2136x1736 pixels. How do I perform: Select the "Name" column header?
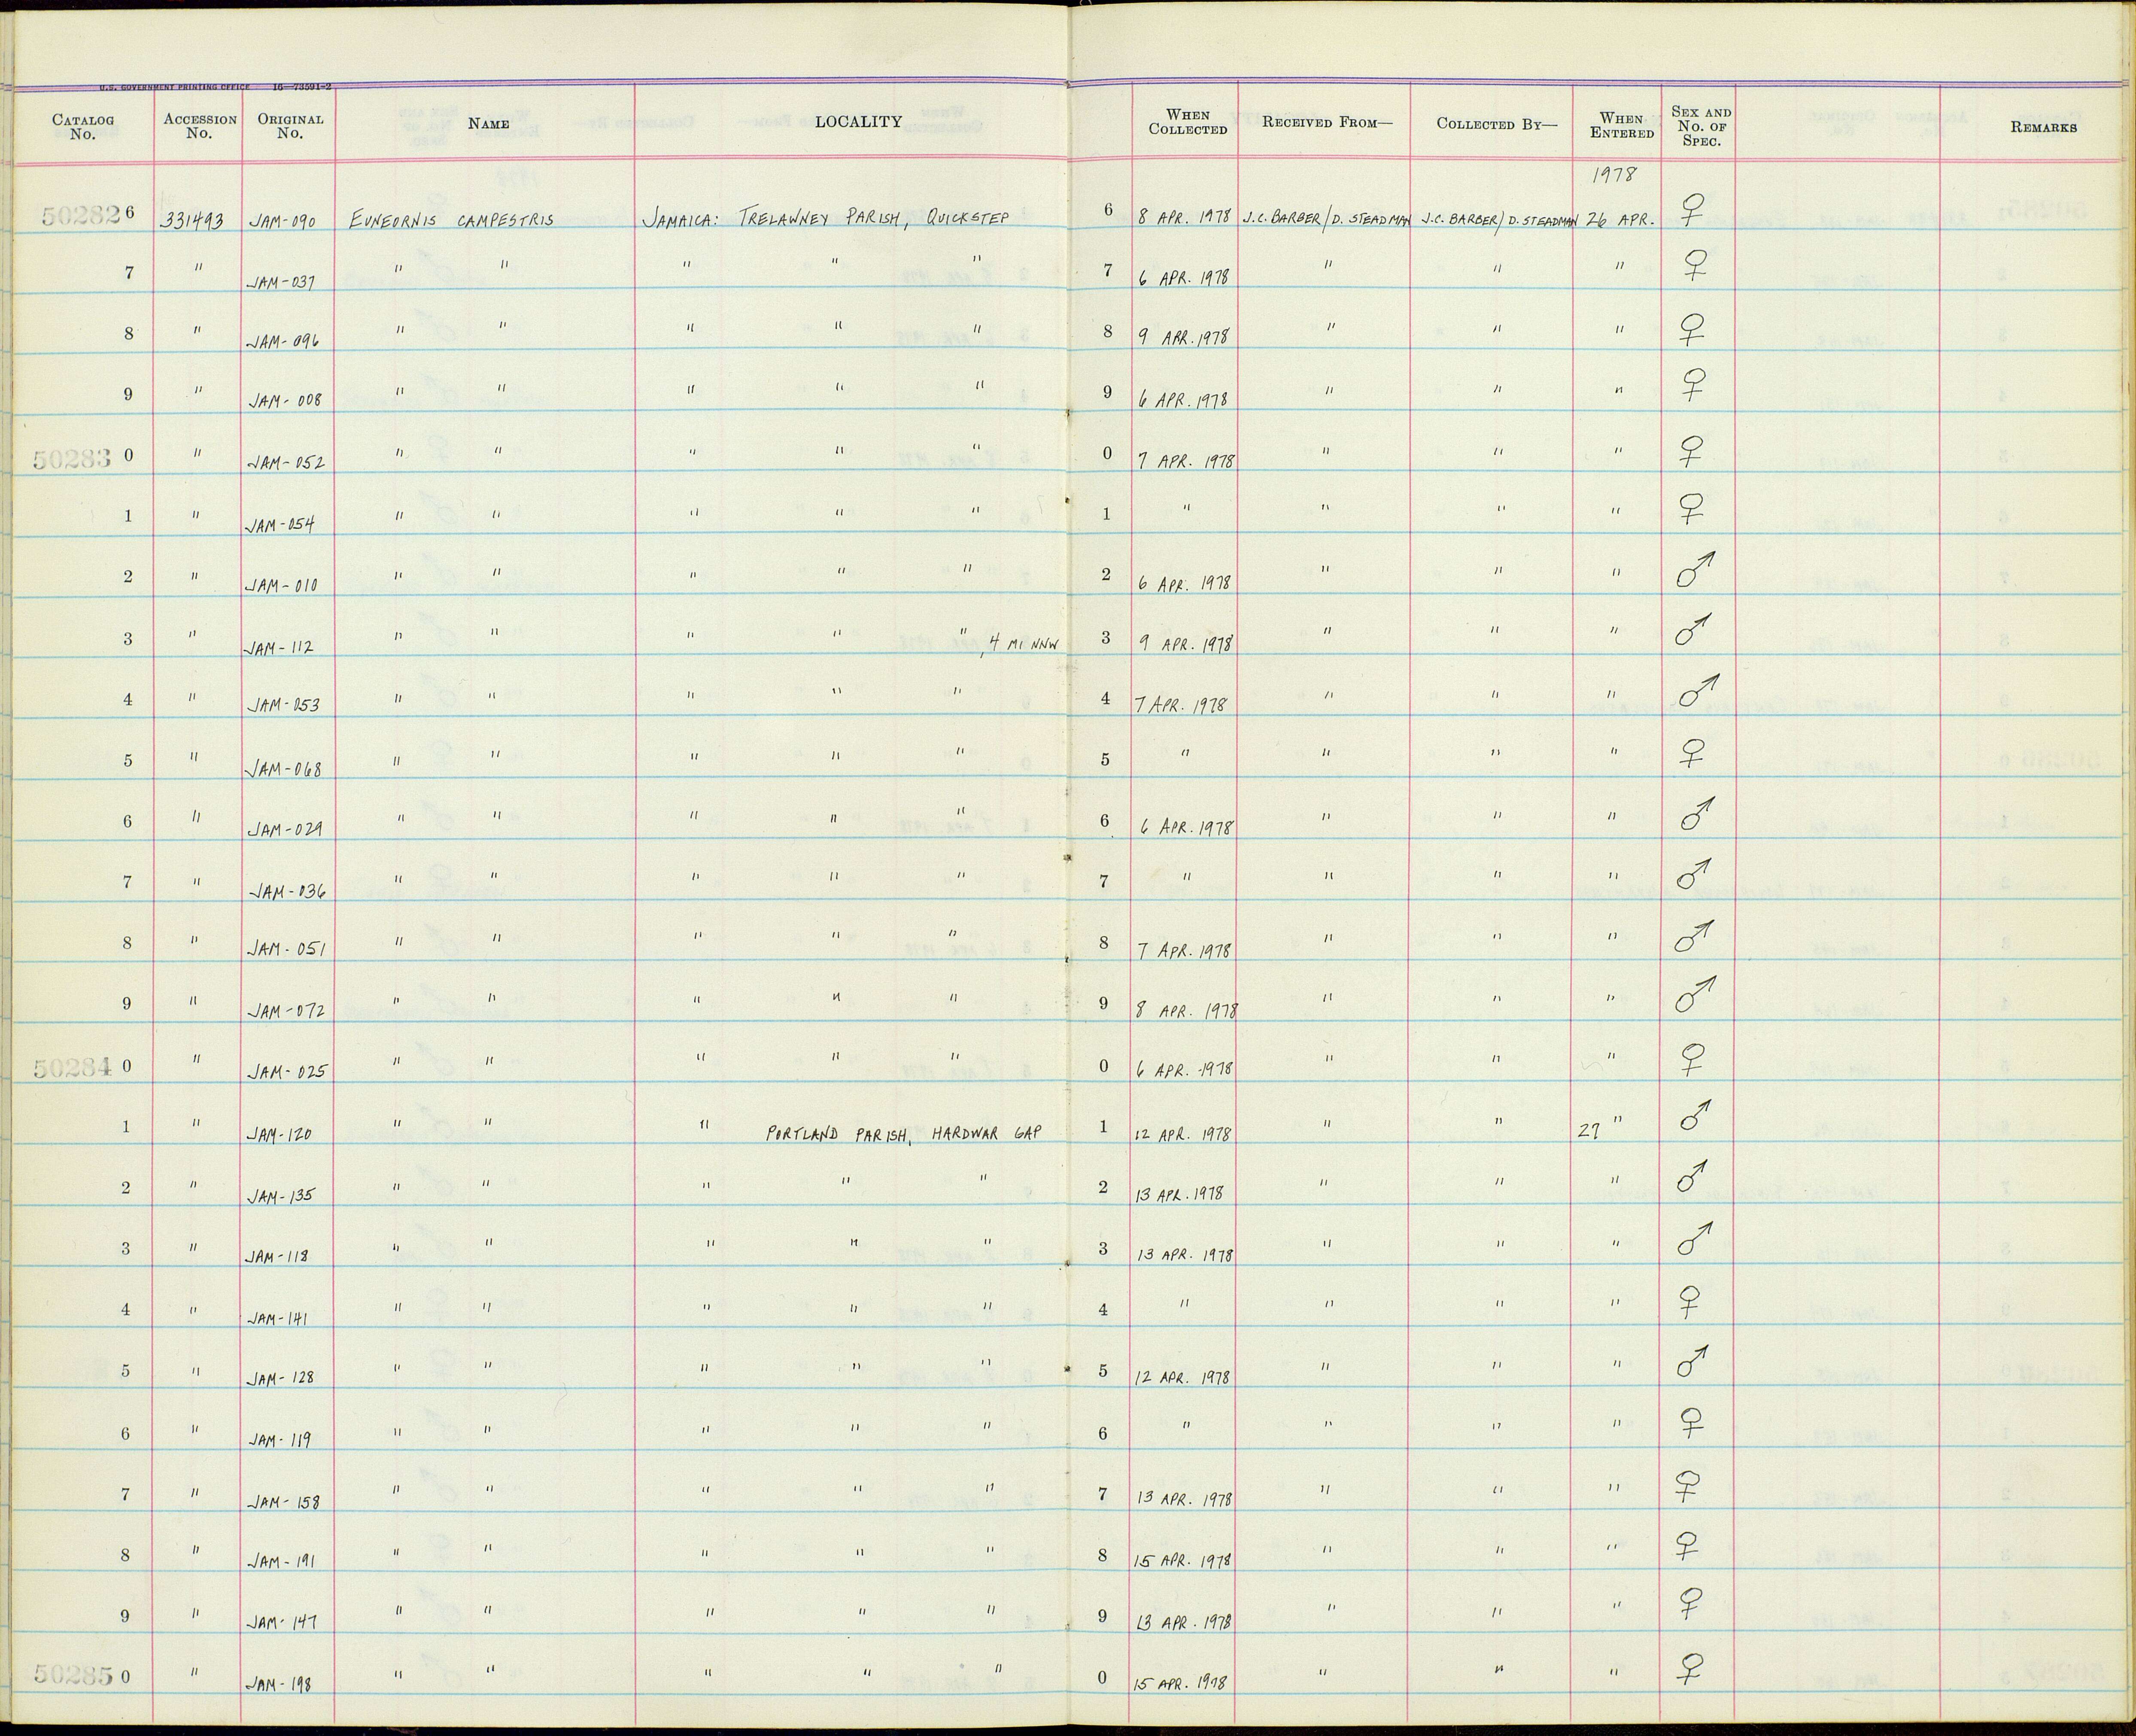click(x=489, y=124)
